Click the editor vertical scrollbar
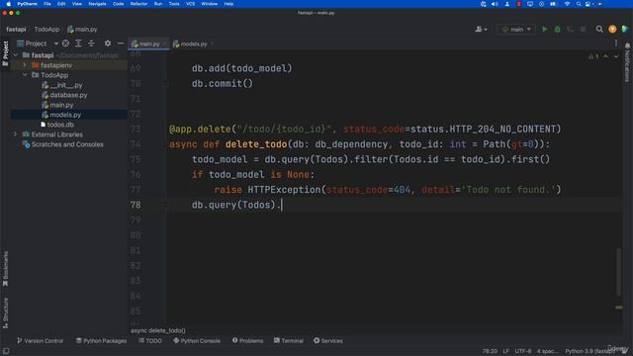The height and width of the screenshot is (356, 633). pos(619,272)
